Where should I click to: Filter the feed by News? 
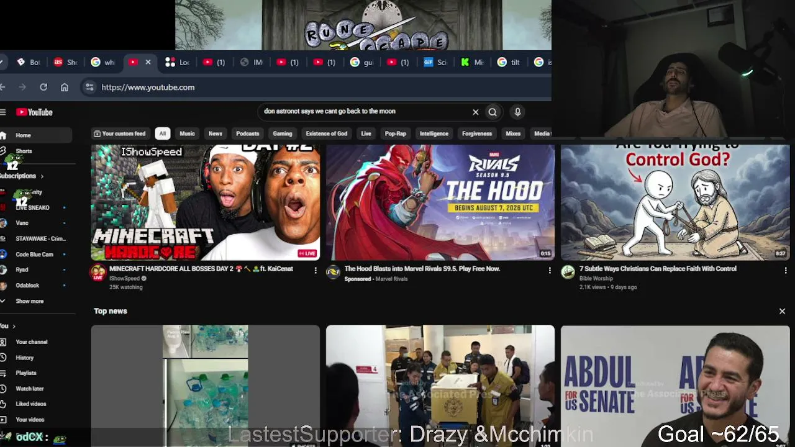[x=216, y=133]
